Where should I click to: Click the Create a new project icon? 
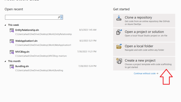[x=119, y=61]
